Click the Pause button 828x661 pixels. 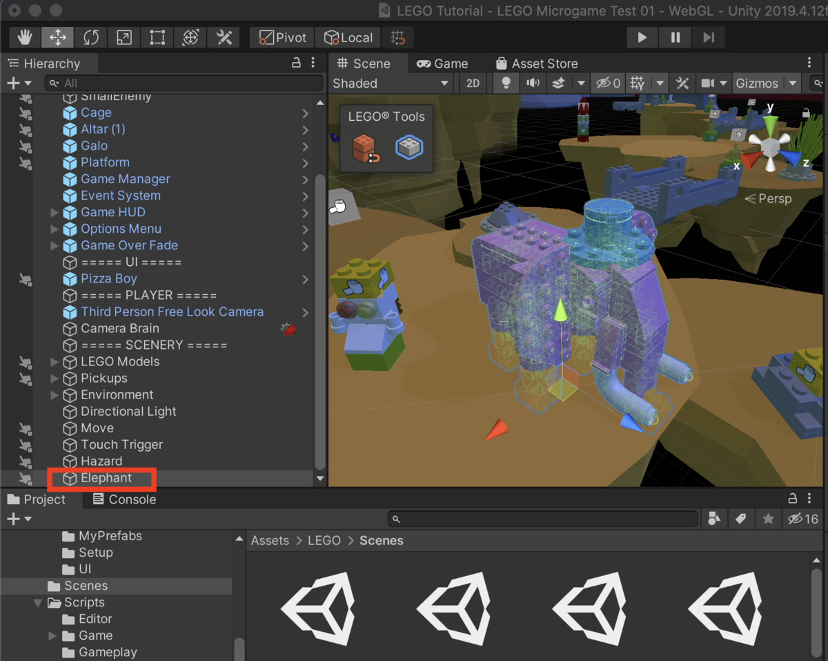point(676,37)
